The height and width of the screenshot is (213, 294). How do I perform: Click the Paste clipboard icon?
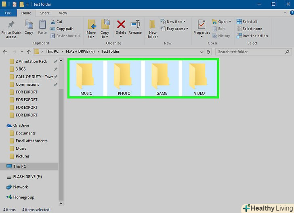42,25
